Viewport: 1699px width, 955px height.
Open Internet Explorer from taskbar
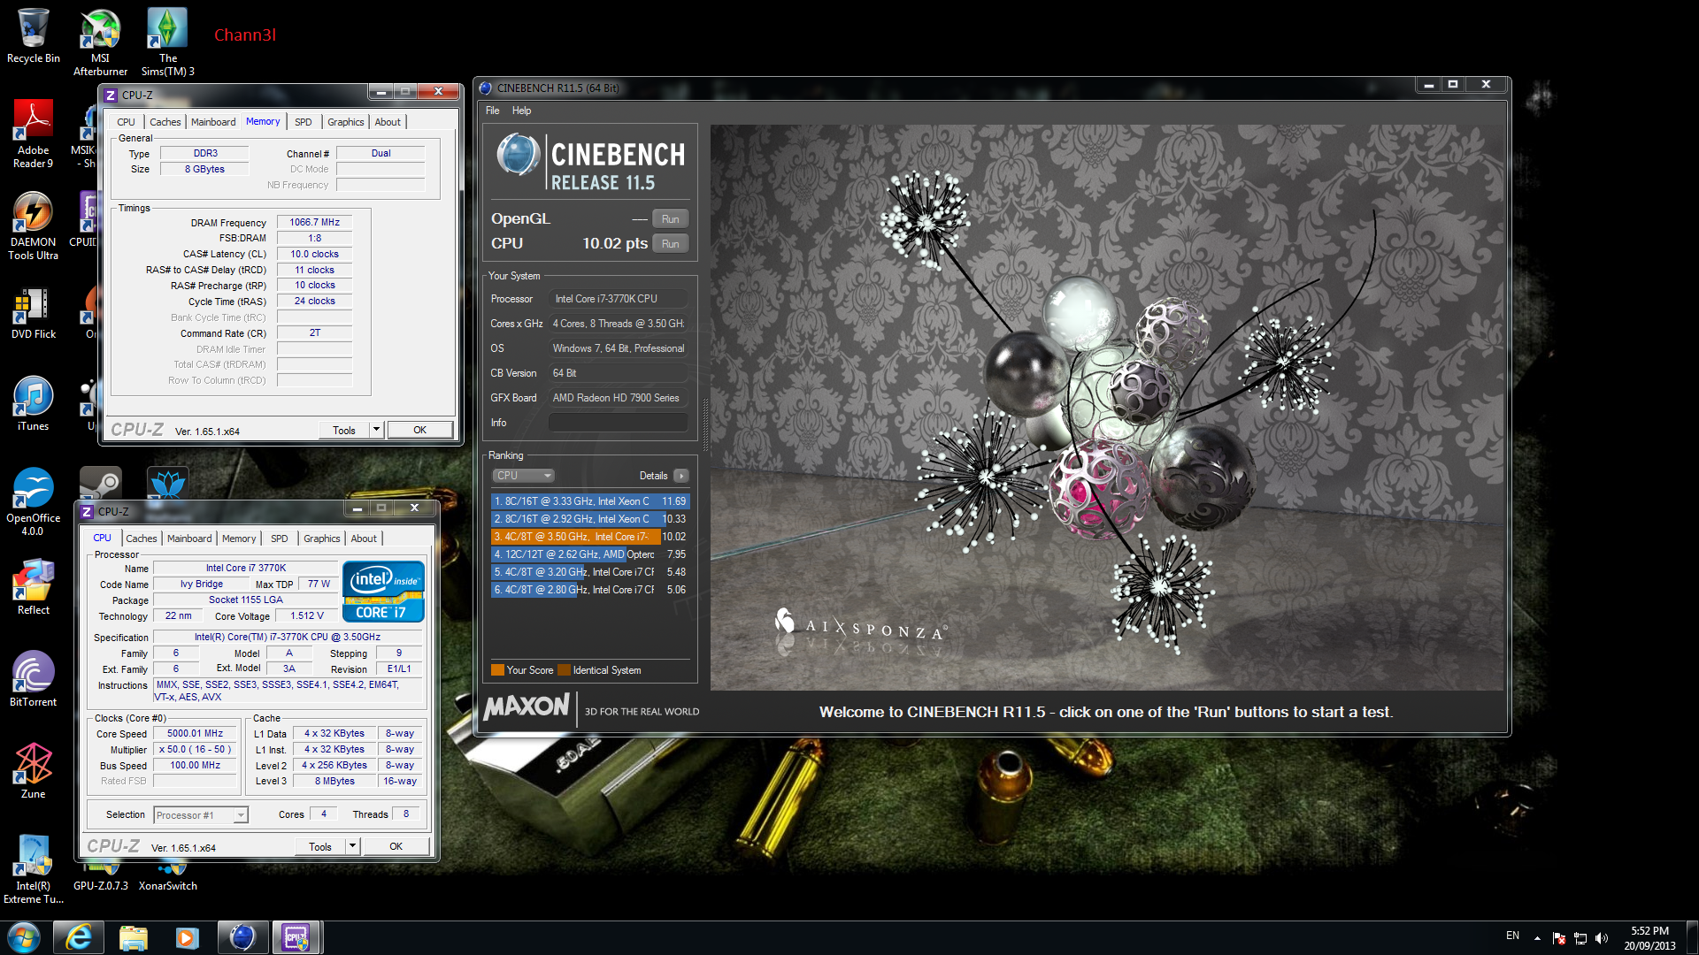coord(79,937)
